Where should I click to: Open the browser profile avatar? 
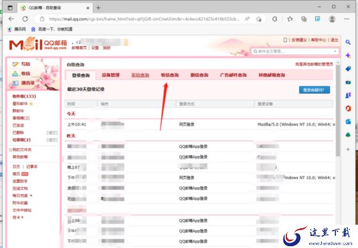332,19
